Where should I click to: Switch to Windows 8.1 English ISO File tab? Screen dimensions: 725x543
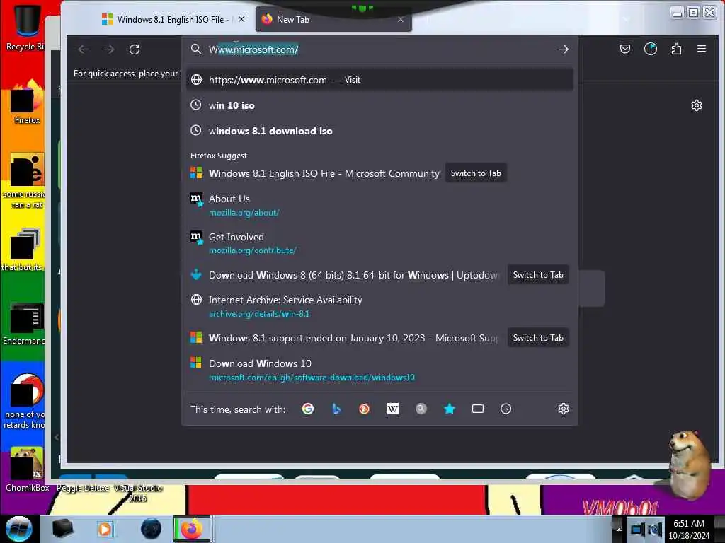point(171,19)
